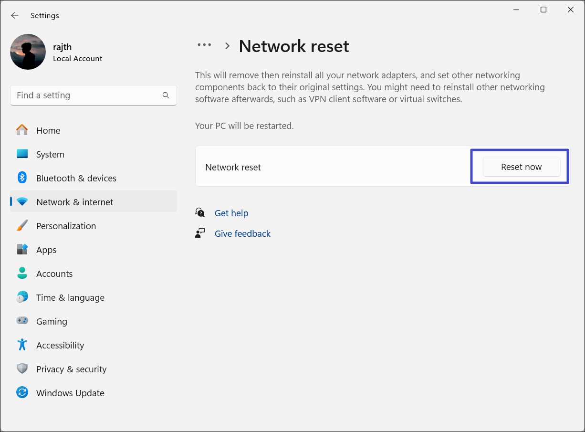Open Apps settings icon
The image size is (585, 432).
pos(22,249)
